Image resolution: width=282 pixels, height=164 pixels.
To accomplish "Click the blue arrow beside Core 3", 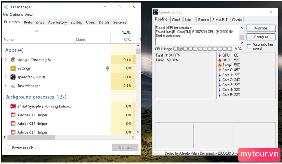I will (220, 85).
